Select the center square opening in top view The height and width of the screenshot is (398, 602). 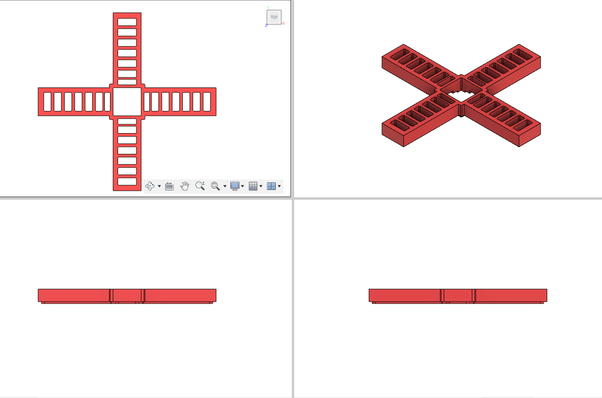point(127,102)
